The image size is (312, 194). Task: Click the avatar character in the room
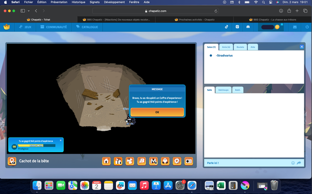tap(130, 120)
